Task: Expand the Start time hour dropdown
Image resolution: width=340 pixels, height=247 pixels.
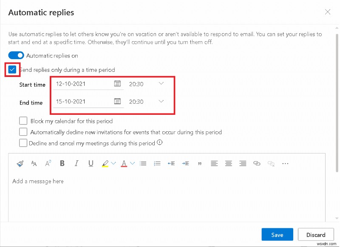Action: tap(161, 84)
